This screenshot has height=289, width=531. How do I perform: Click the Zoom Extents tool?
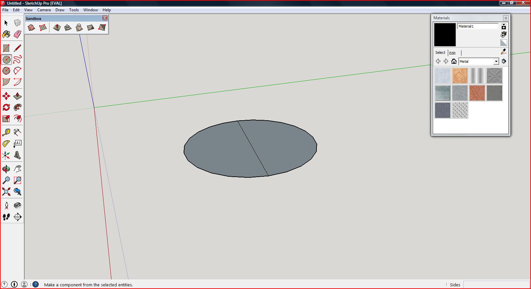6,192
